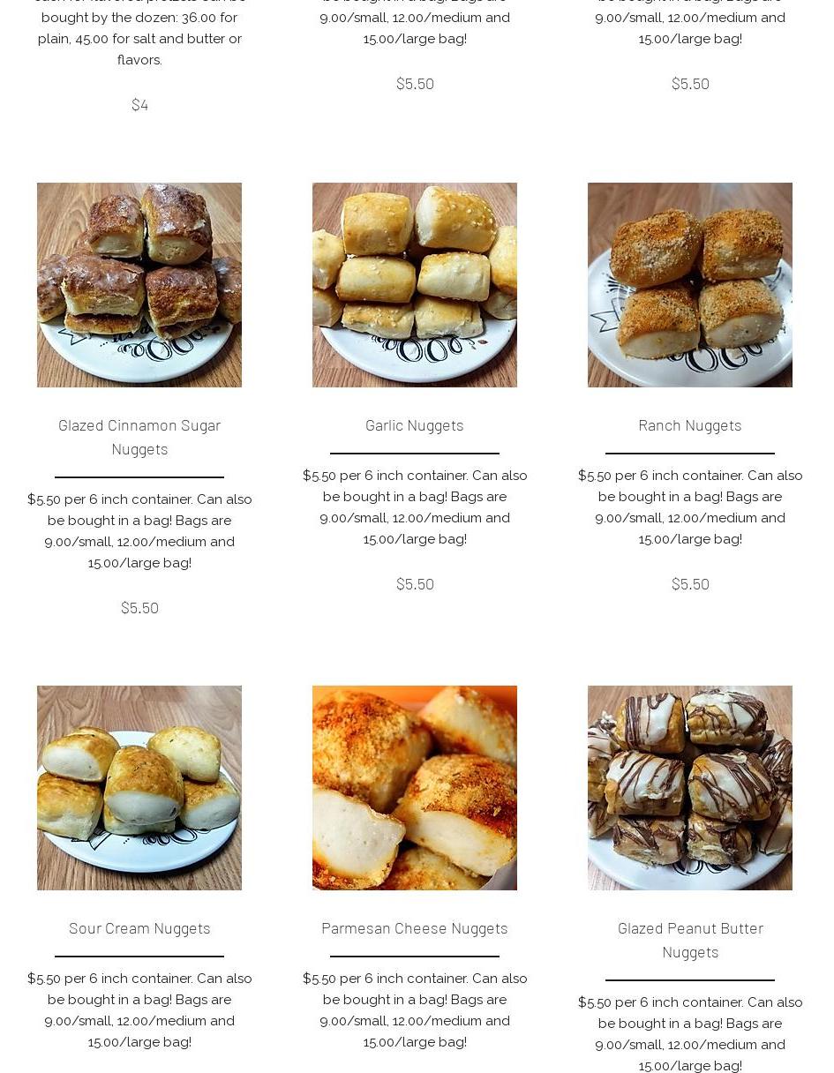Click the Glazed Cinnamon Sugar Nuggets title
The height and width of the screenshot is (1073, 834).
tap(139, 437)
